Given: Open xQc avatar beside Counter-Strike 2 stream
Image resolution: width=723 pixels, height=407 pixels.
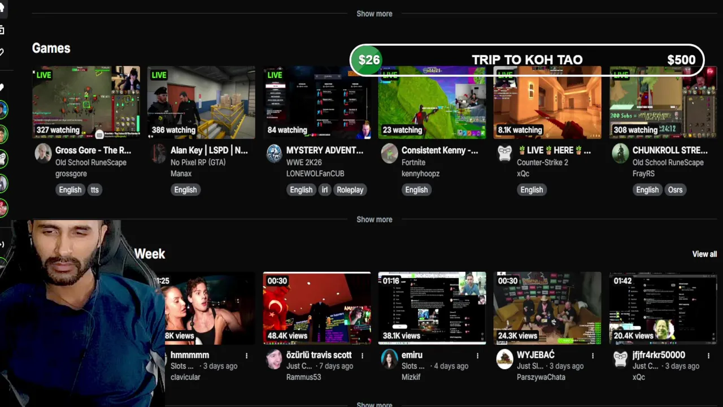Looking at the screenshot, I should (x=504, y=153).
